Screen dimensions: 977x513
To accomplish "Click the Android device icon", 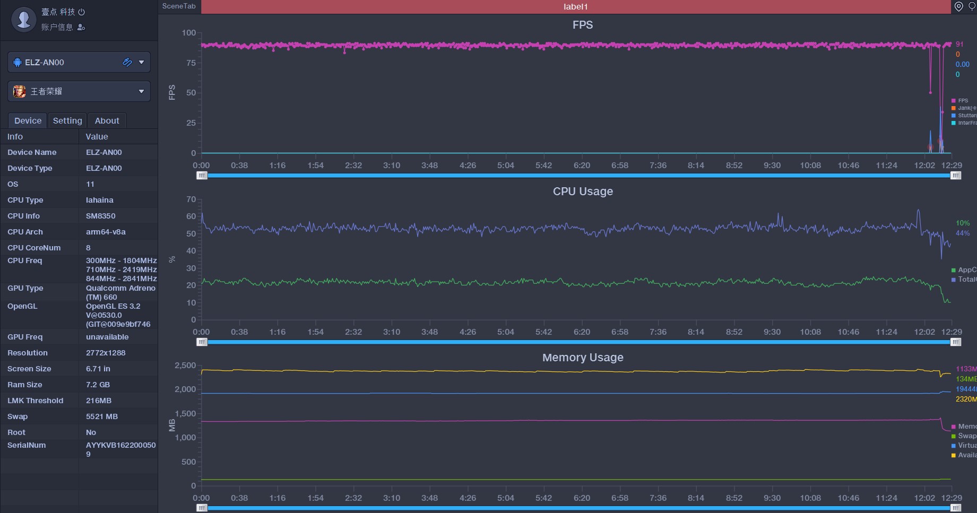I will coord(18,62).
